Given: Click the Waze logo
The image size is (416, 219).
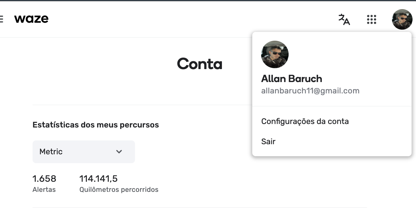Looking at the screenshot, I should point(31,19).
